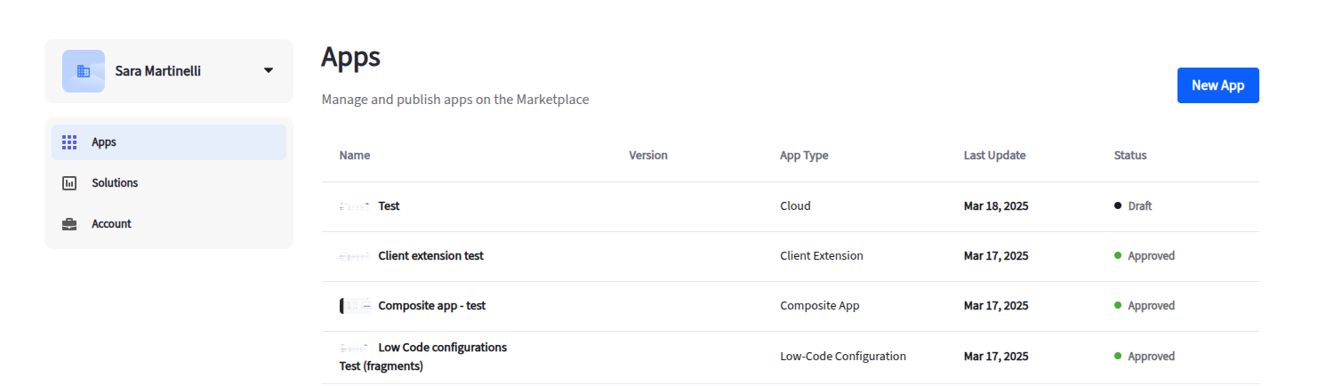
Task: Click the New App button
Action: [x=1218, y=85]
